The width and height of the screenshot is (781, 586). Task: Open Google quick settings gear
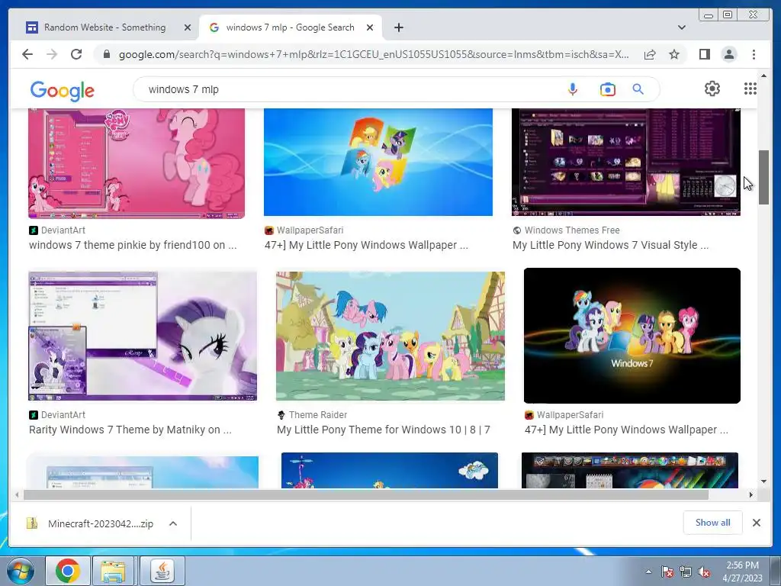click(712, 89)
